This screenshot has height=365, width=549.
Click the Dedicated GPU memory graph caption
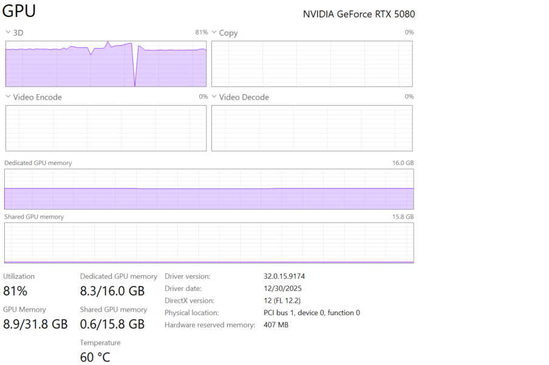coord(38,163)
